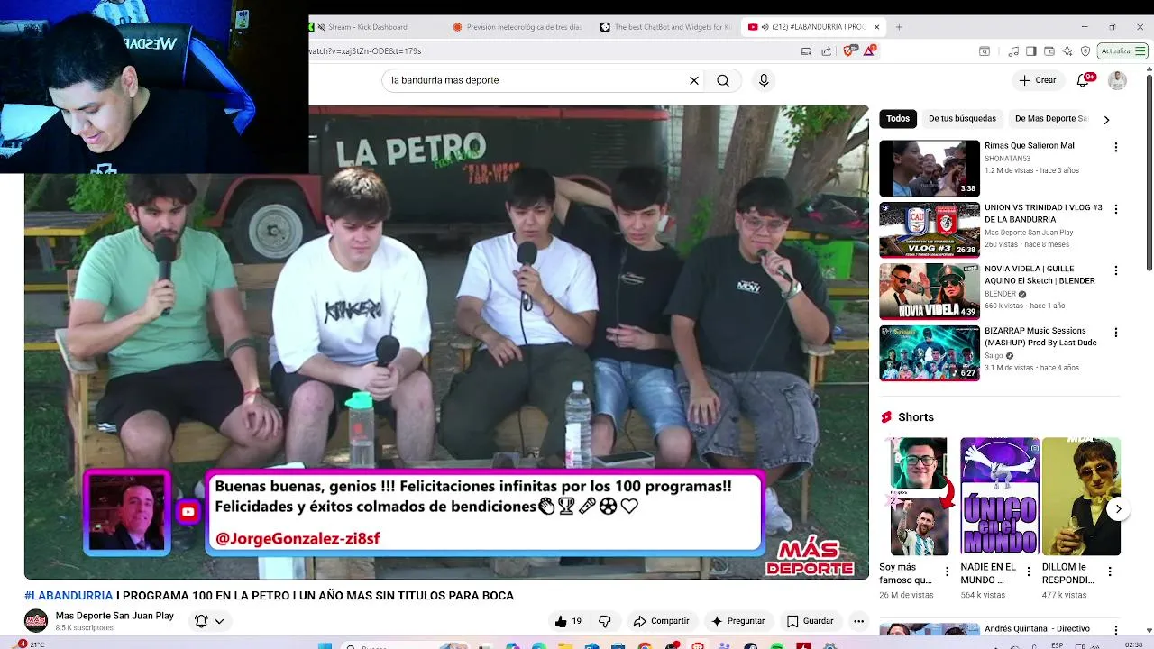
Task: Click the magnifier search button
Action: [x=723, y=80]
